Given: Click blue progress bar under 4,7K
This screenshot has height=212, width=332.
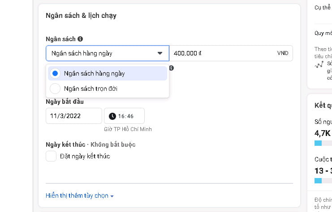Looking at the screenshot, I should coord(318,143).
